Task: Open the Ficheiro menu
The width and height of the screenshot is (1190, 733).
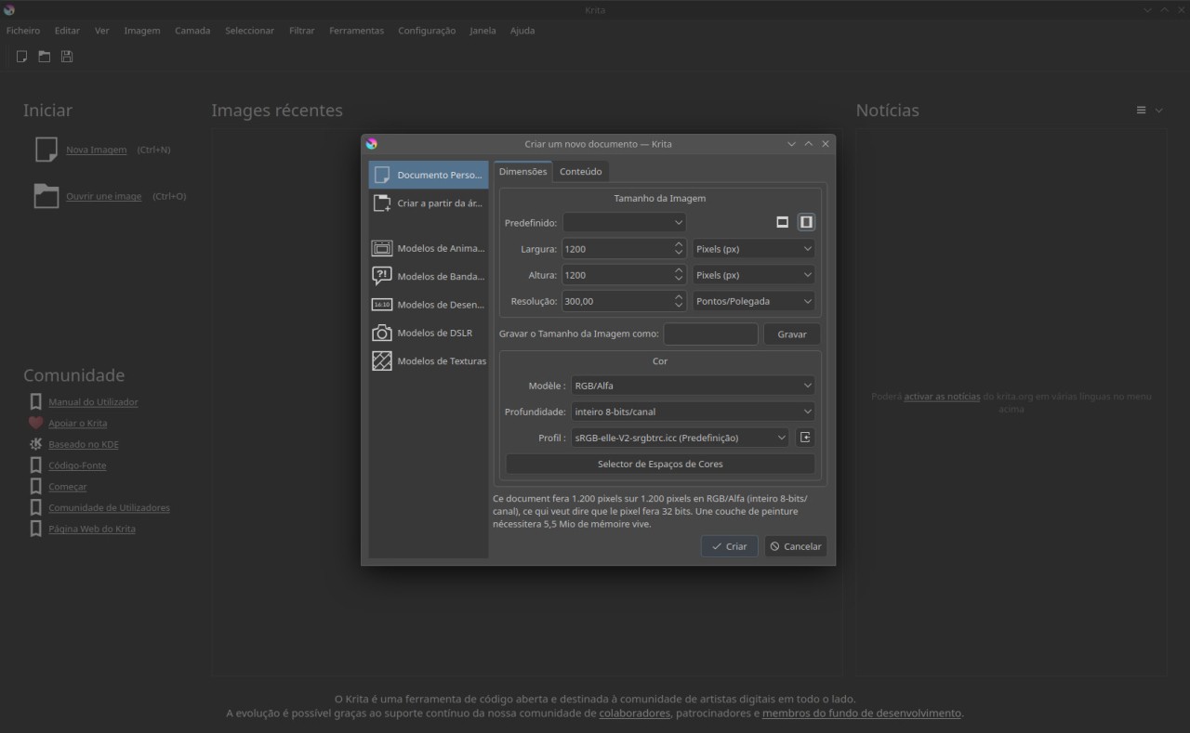Action: coord(23,31)
